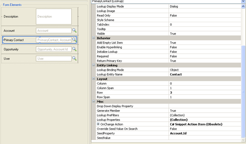
Task: Select the Account form label
Action: (9, 31)
